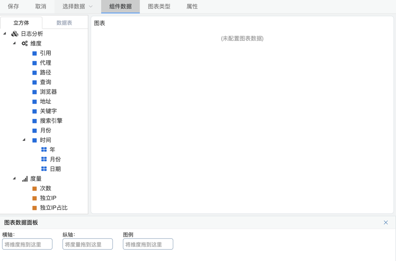Click the blue square icon beside 代理
The width and height of the screenshot is (396, 261).
pyautogui.click(x=35, y=63)
